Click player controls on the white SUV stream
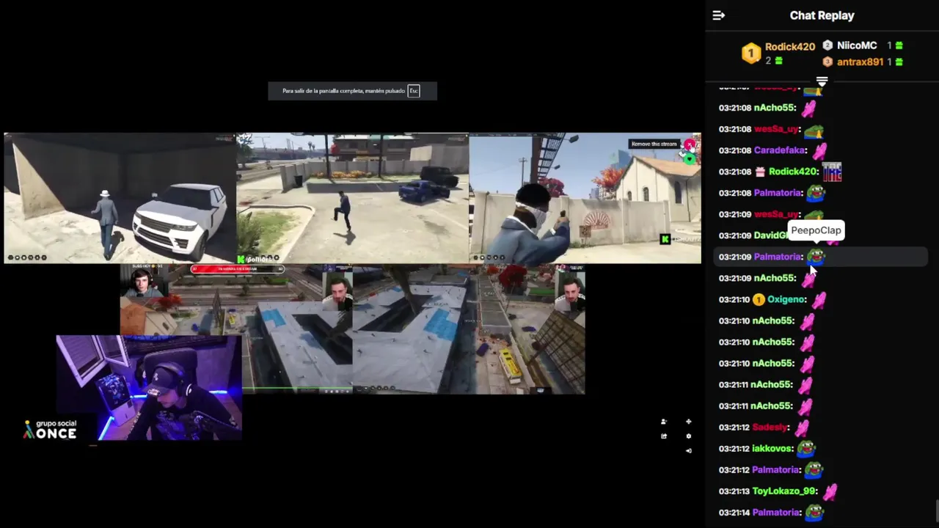This screenshot has width=939, height=528. pyautogui.click(x=27, y=257)
